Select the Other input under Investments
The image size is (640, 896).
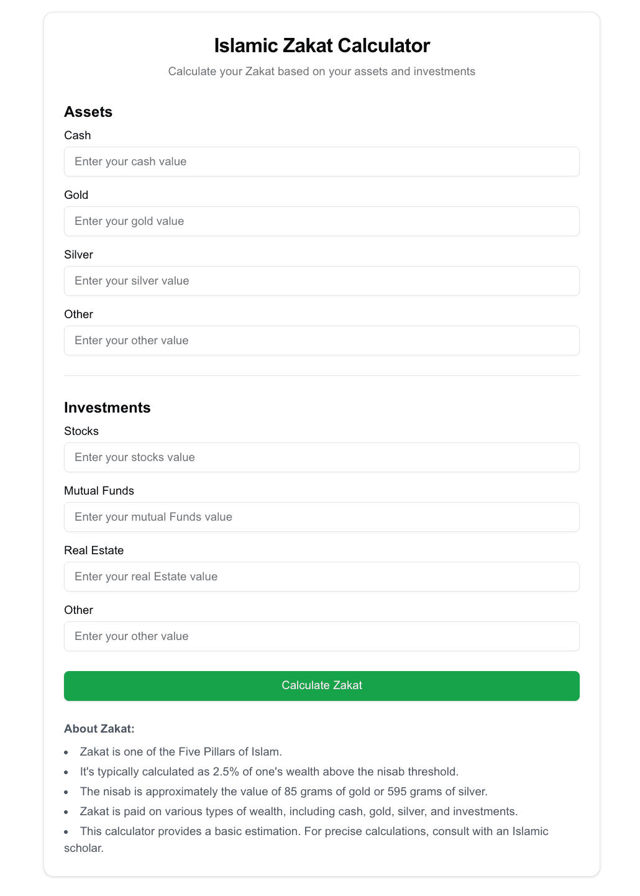(x=321, y=636)
